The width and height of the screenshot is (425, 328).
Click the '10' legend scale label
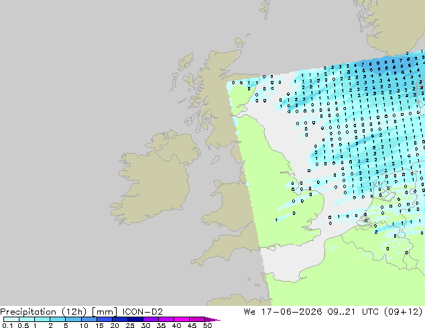pos(84,325)
